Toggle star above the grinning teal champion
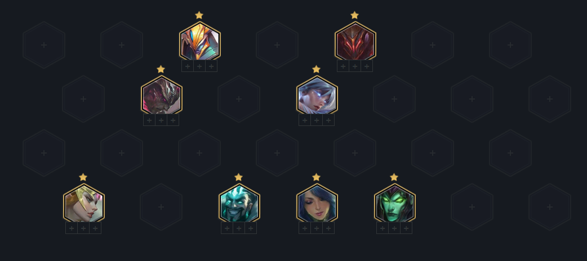The image size is (587, 261). [238, 177]
